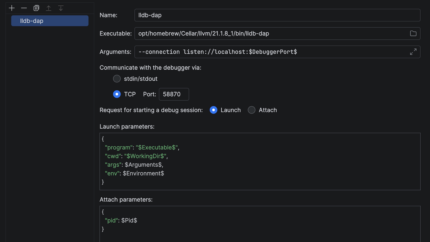Add a new debugger configuration
This screenshot has width=430, height=242.
pos(12,8)
